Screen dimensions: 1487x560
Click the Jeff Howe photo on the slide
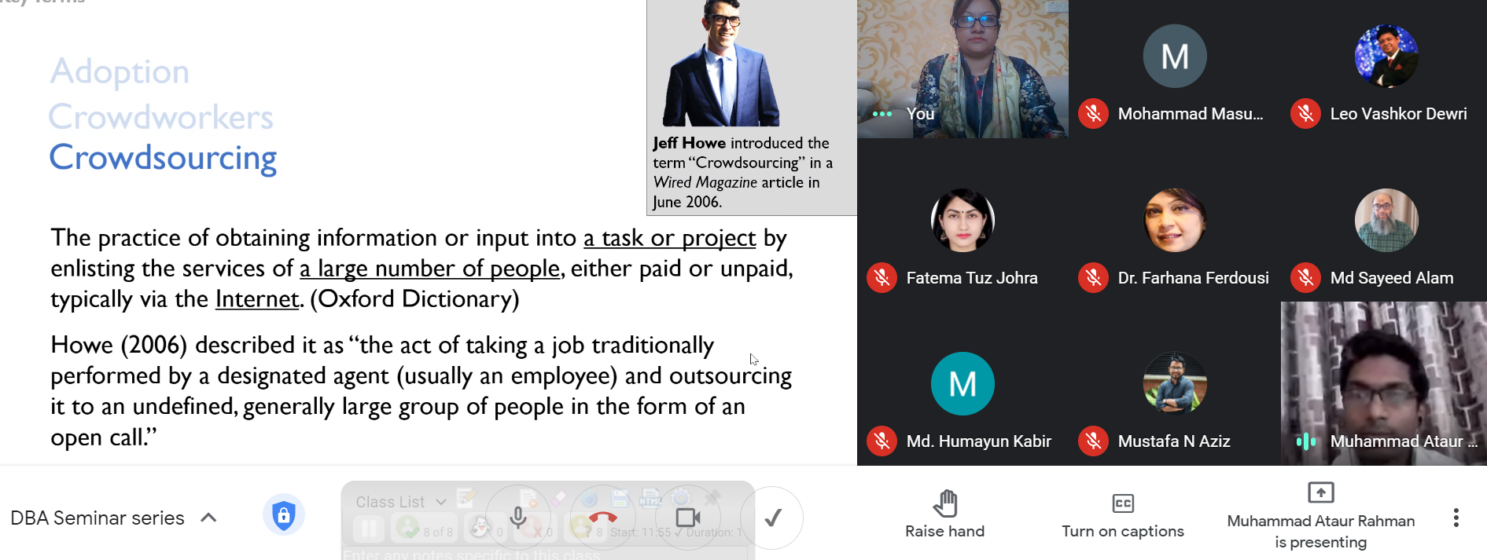coord(721,64)
